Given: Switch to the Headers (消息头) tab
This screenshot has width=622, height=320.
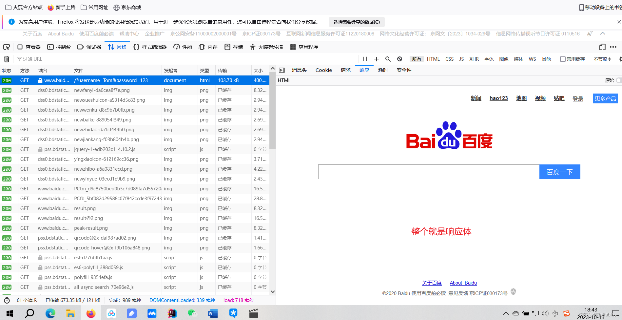Looking at the screenshot, I should tap(299, 70).
